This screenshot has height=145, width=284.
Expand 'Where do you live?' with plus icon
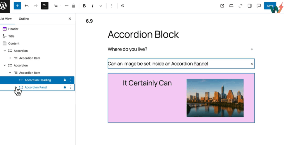[252, 49]
